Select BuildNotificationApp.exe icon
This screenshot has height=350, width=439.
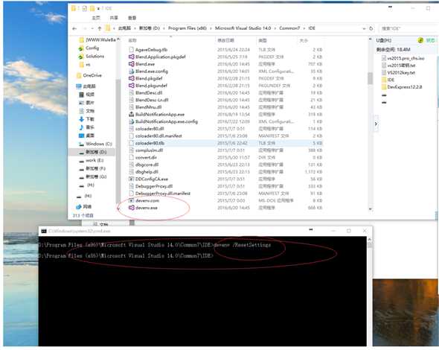pyautogui.click(x=131, y=115)
